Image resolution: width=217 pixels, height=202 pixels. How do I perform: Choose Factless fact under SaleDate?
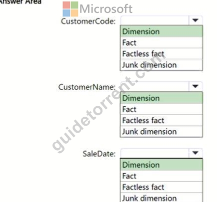click(x=161, y=187)
